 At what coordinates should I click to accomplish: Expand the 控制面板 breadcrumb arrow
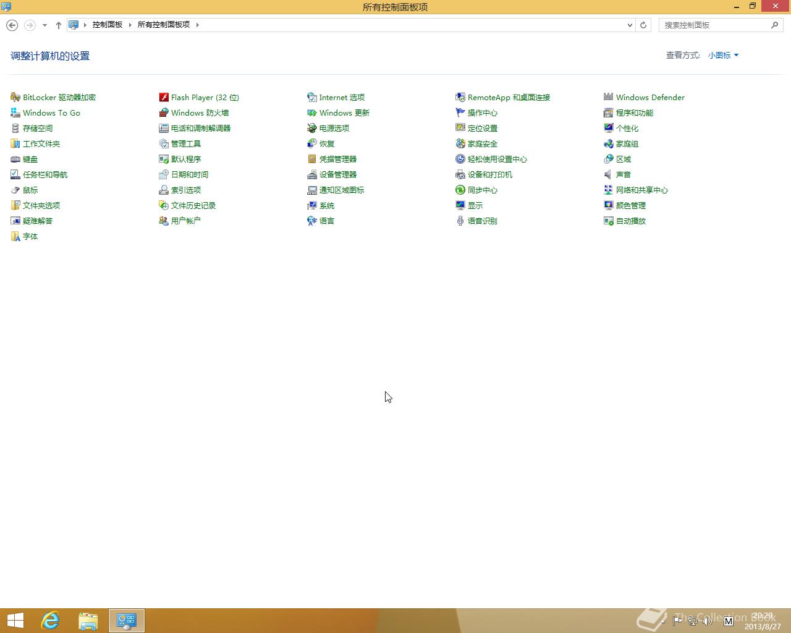[130, 25]
